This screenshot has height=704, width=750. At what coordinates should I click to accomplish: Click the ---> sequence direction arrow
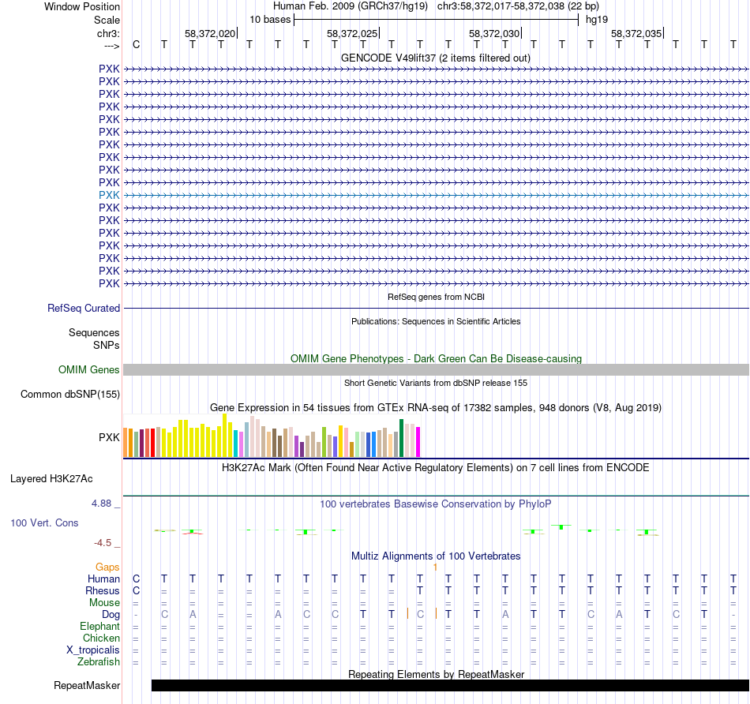tap(111, 46)
